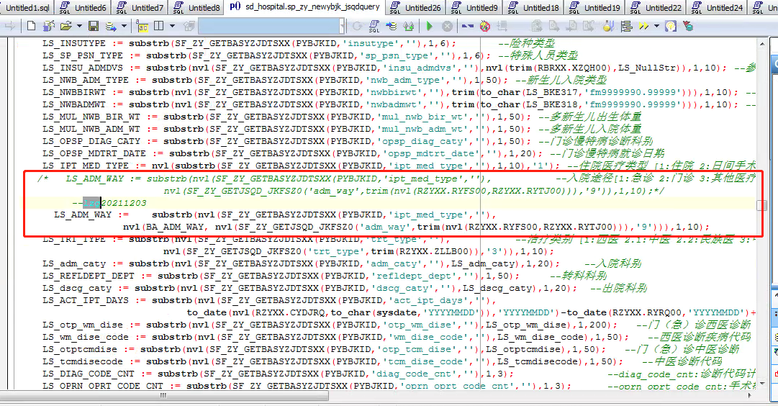
Task: Click the blue dash breakpoint icon
Action: point(467,26)
